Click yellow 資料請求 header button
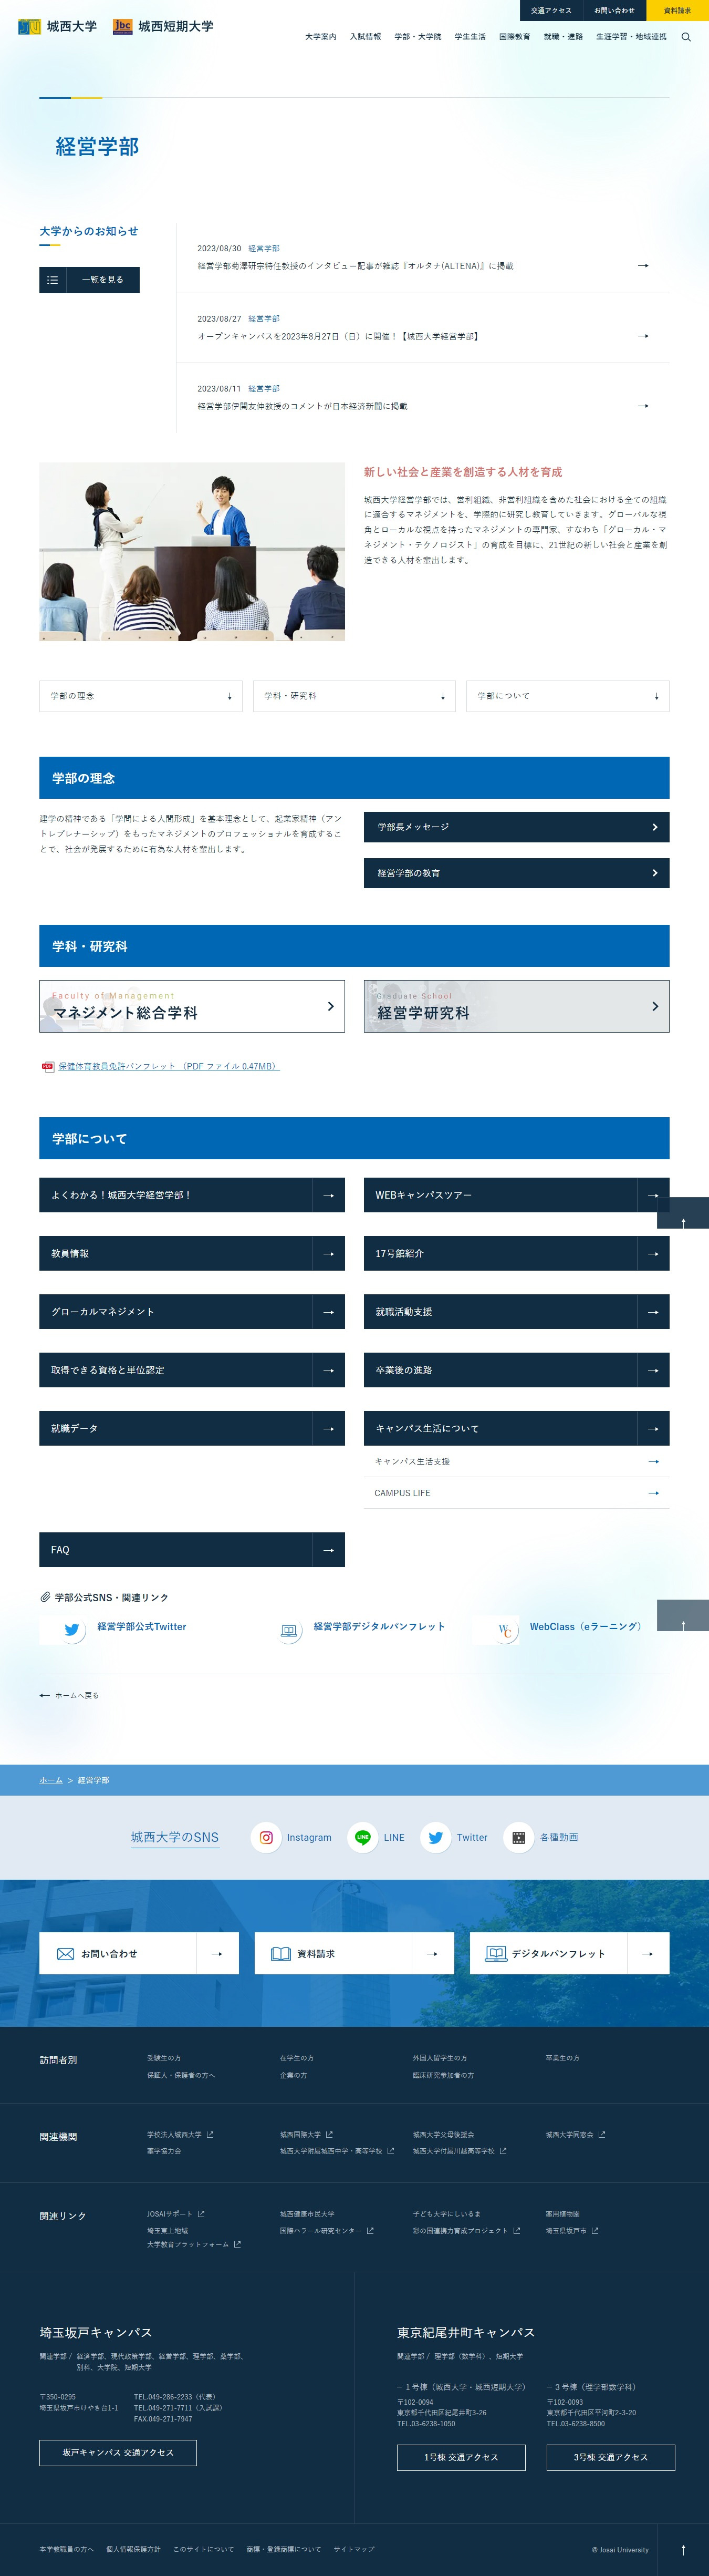 pos(677,11)
